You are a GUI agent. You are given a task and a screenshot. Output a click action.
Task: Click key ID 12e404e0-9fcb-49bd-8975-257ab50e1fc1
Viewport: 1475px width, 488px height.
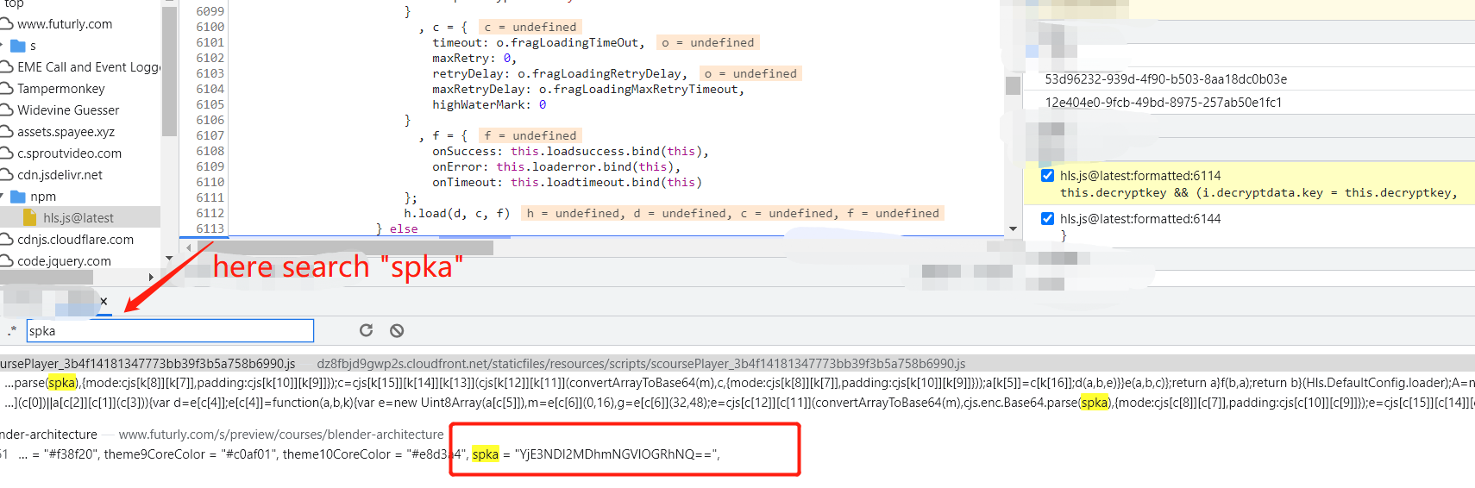(x=1164, y=102)
